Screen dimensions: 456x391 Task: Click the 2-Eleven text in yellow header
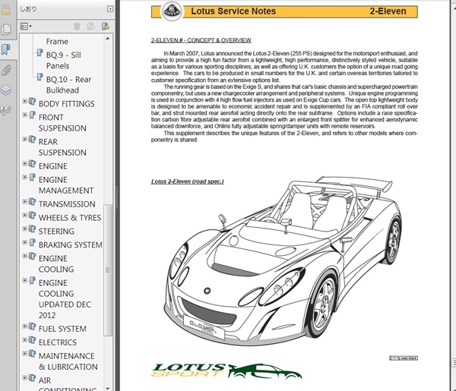pos(388,11)
